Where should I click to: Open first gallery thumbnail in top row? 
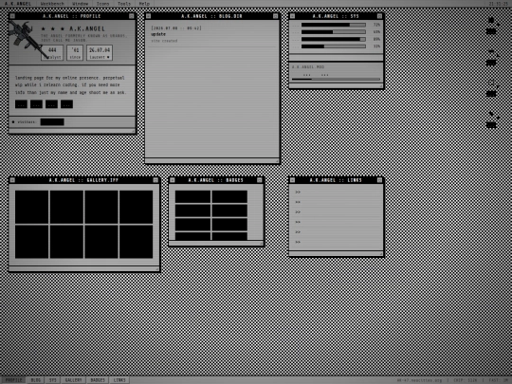[31, 207]
